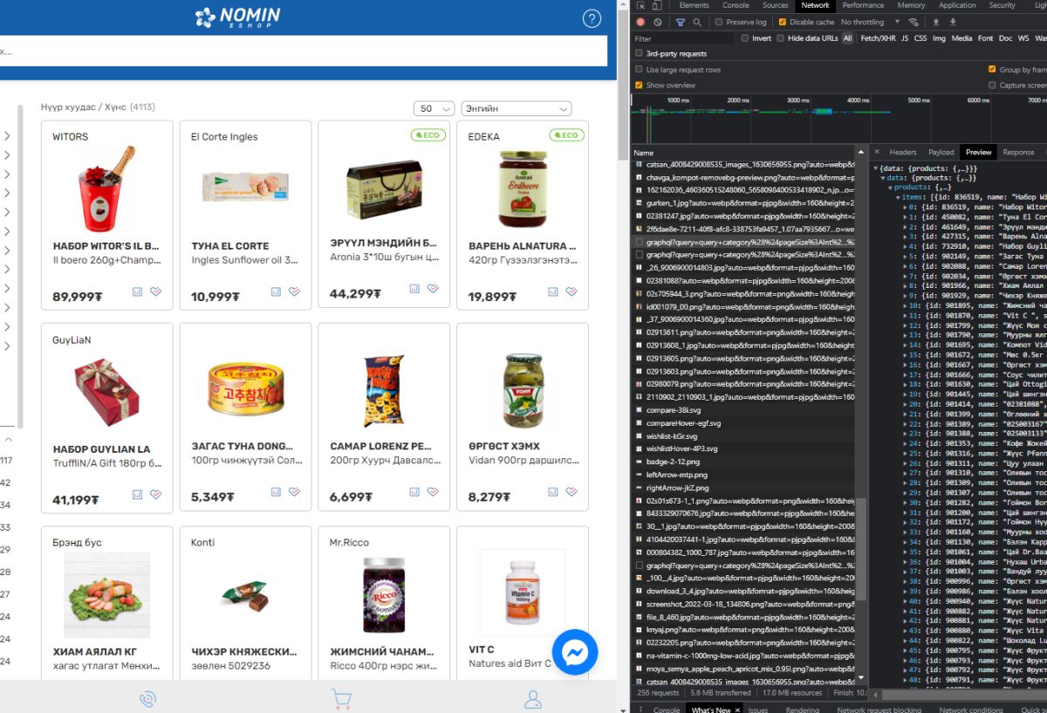Add ТУНА EL CORTE to wishlist heart

click(294, 291)
